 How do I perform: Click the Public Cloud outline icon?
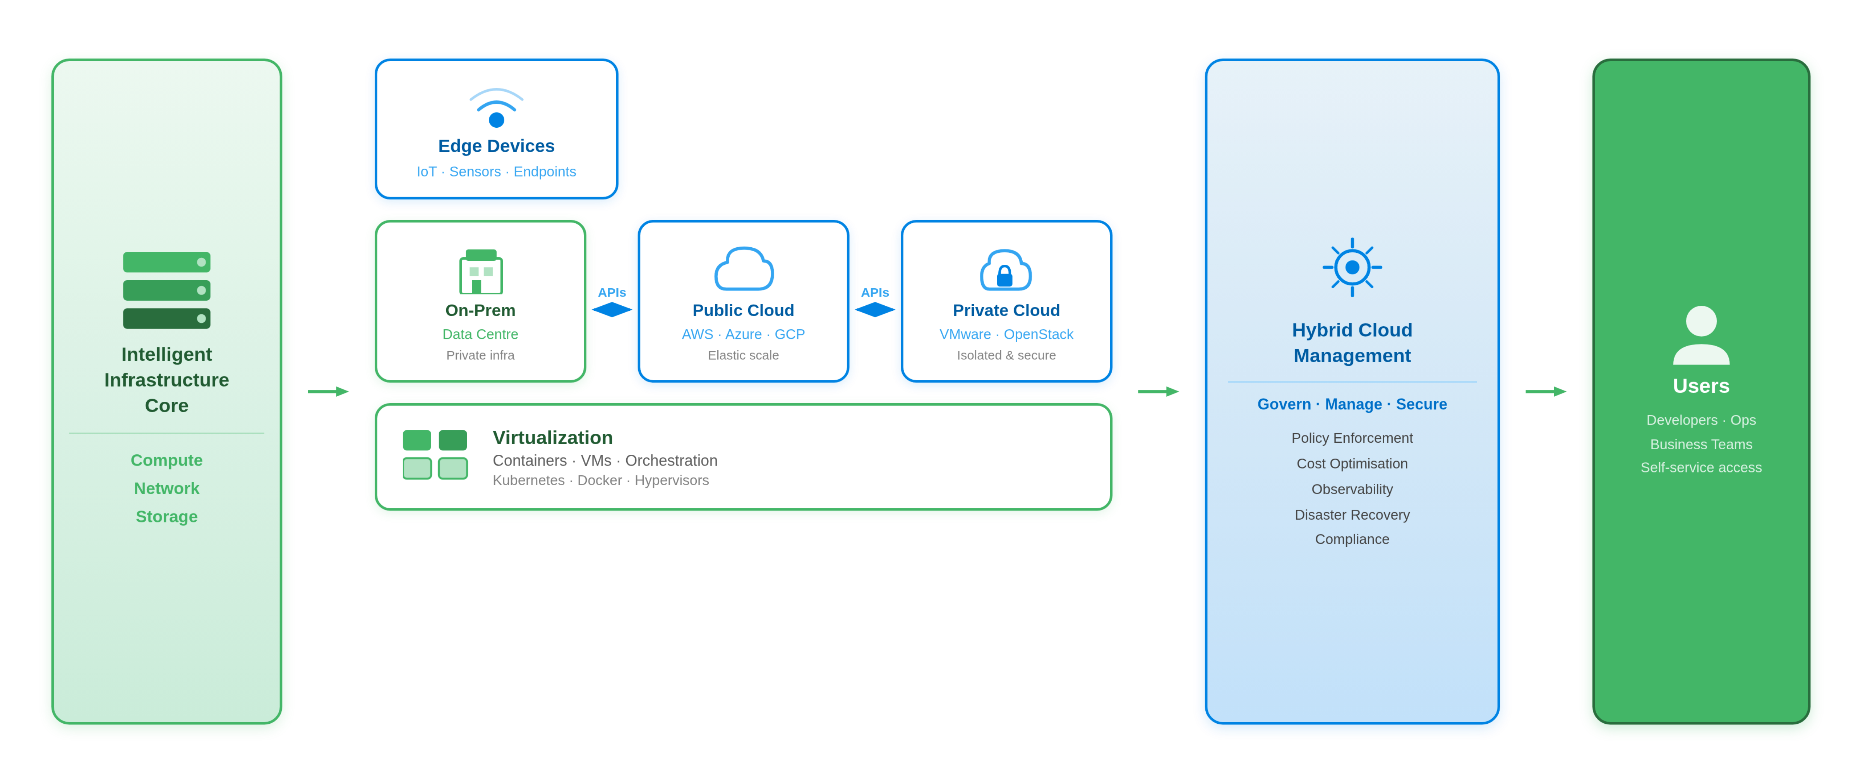pyautogui.click(x=744, y=268)
